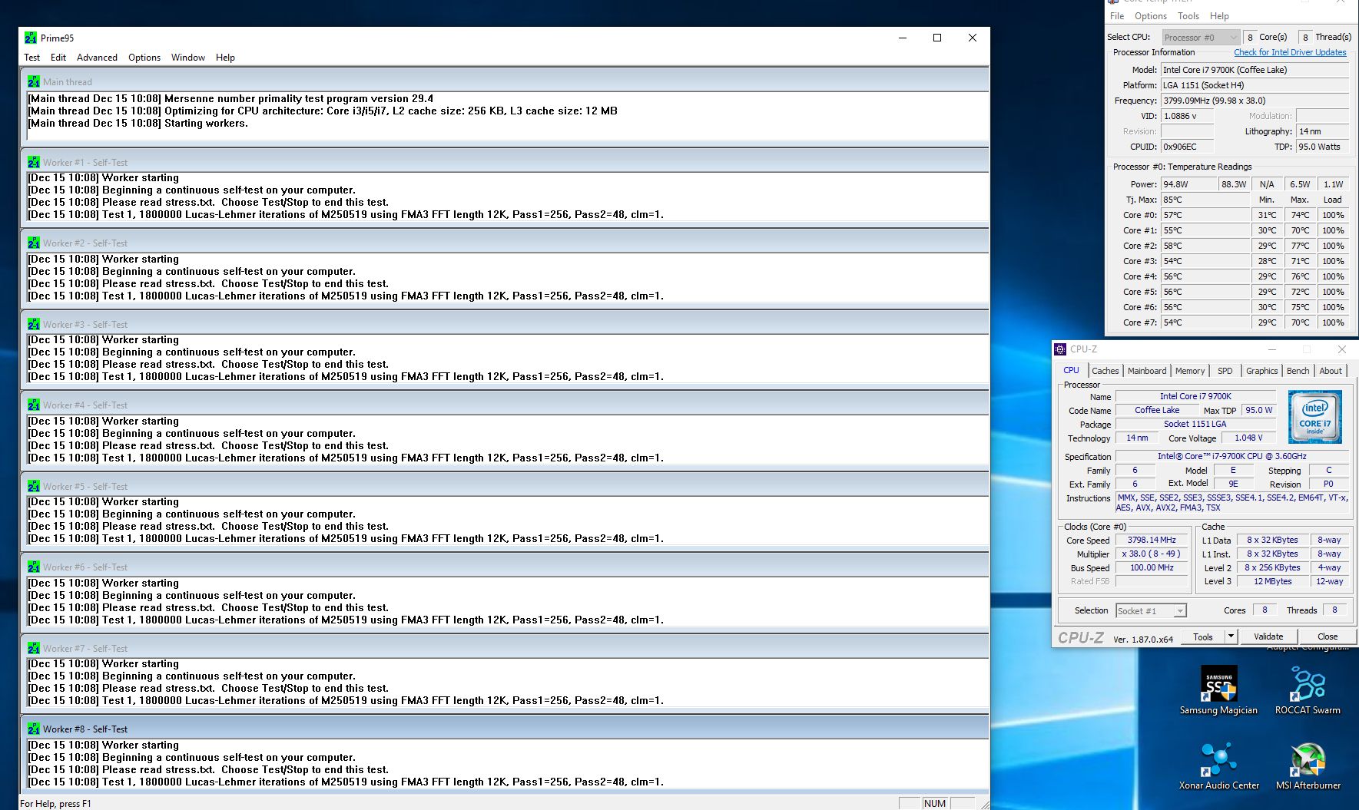The image size is (1359, 810).
Task: Maximize the Prime95 window
Action: point(937,38)
